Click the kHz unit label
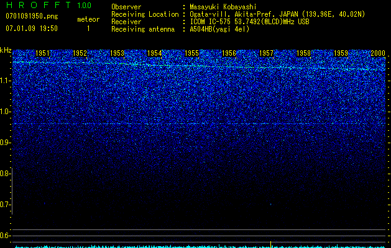 (x=6, y=50)
